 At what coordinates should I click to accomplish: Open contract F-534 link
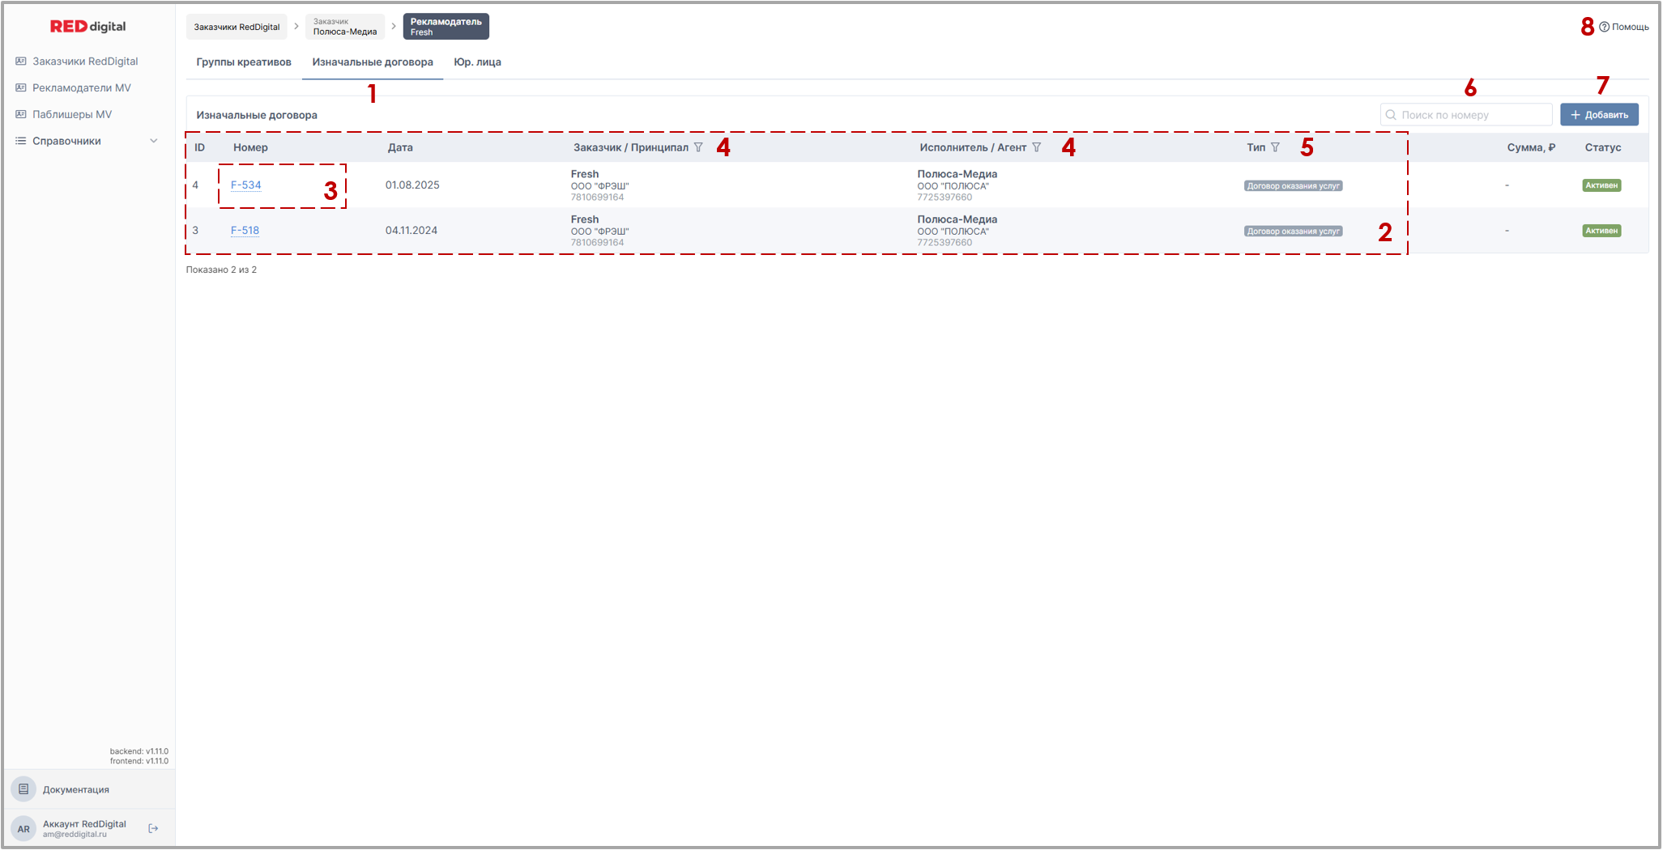coord(245,185)
